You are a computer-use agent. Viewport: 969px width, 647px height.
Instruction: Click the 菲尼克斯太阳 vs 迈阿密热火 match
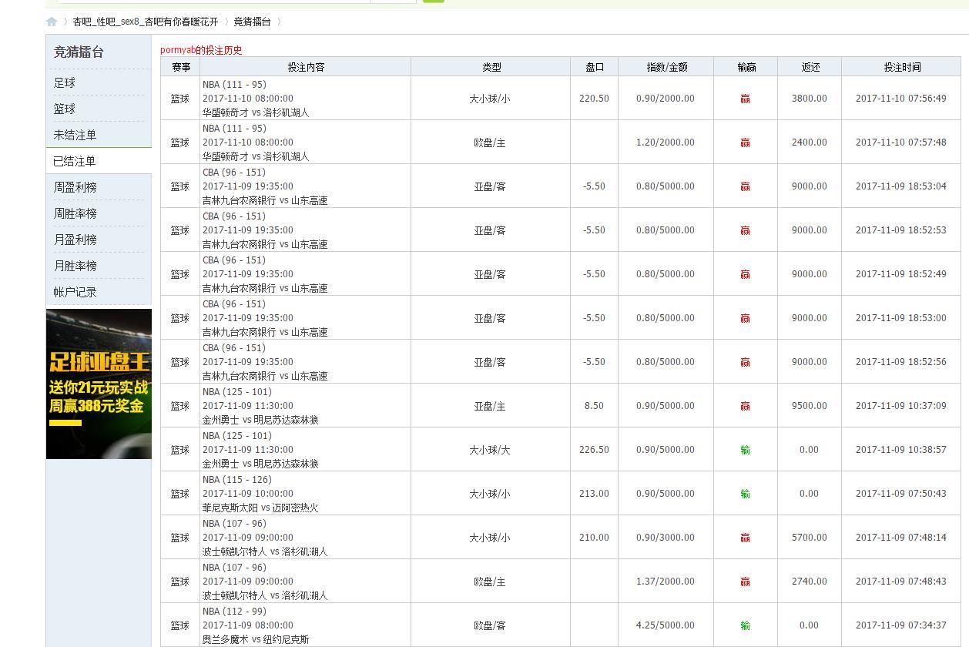click(260, 508)
